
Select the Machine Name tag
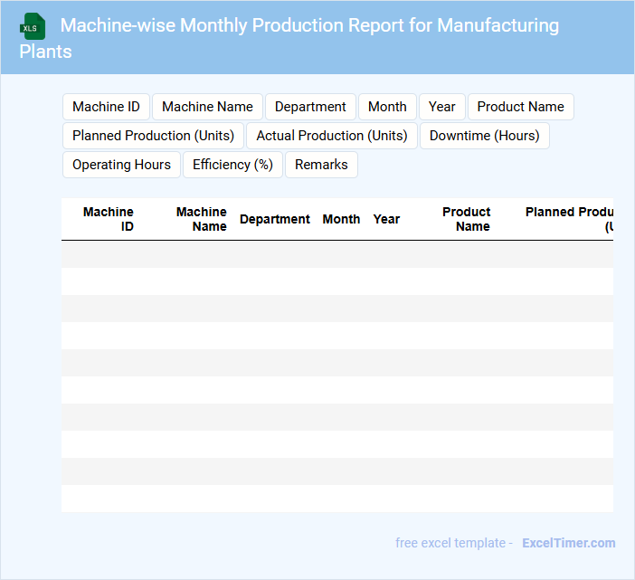coord(207,107)
